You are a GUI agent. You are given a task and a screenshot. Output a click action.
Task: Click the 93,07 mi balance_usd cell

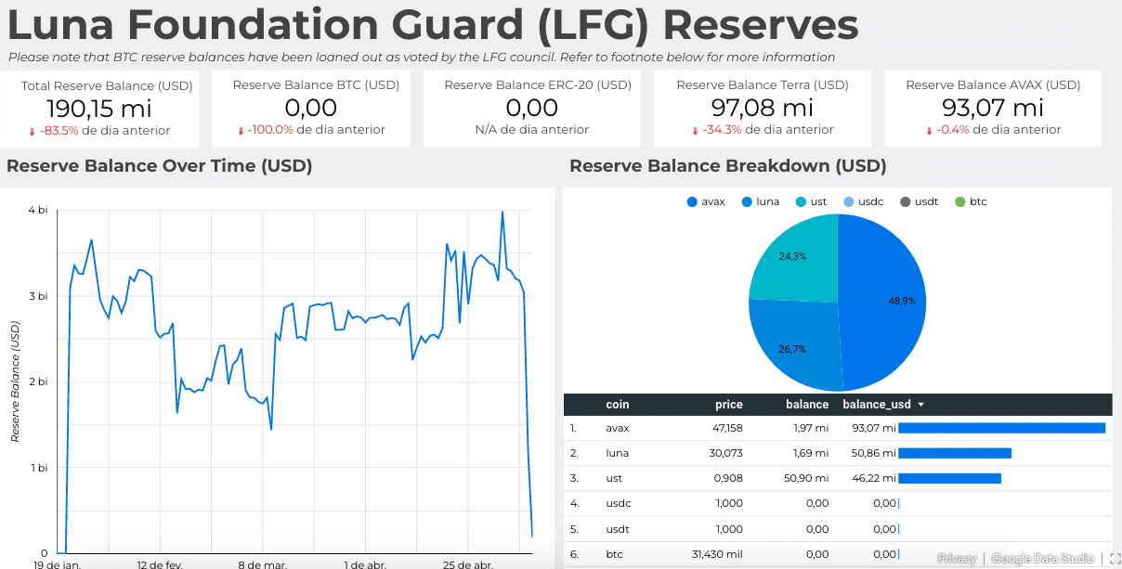point(874,428)
